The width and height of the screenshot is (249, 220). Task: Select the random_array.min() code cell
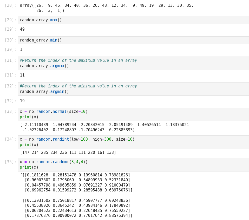(41, 40)
